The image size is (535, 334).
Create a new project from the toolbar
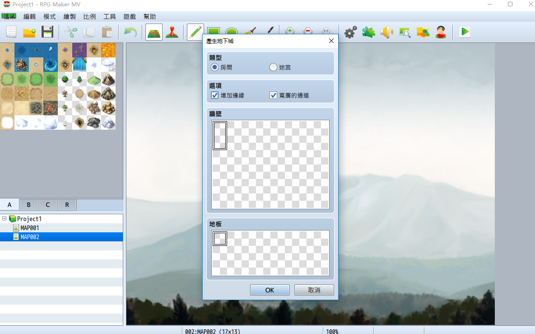click(11, 32)
